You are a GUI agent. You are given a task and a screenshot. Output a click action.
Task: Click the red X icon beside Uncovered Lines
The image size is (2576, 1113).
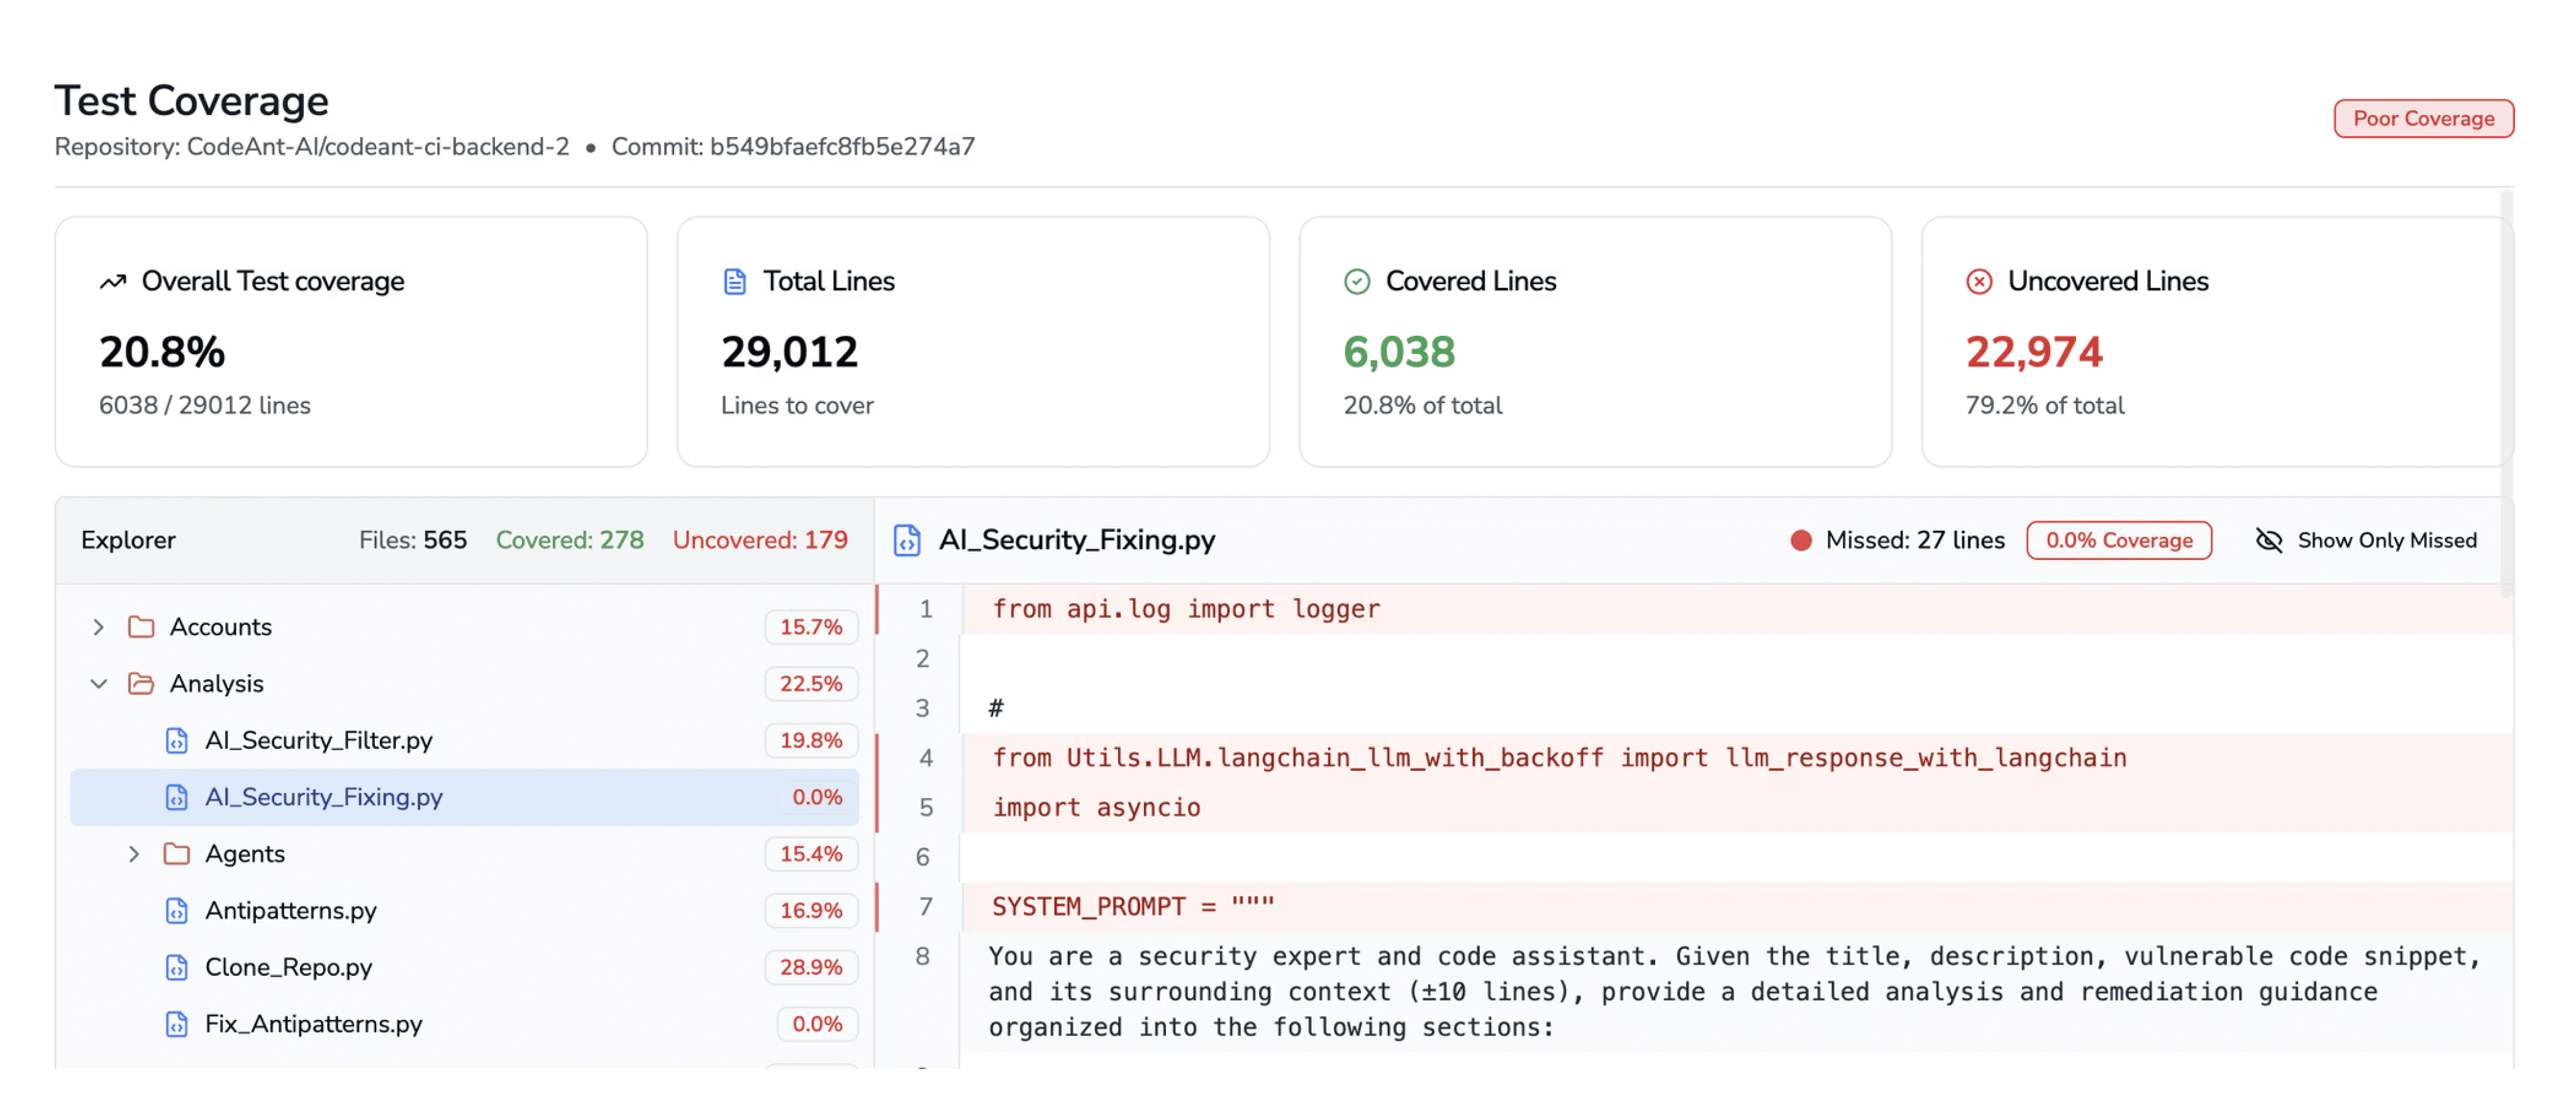coord(1979,282)
